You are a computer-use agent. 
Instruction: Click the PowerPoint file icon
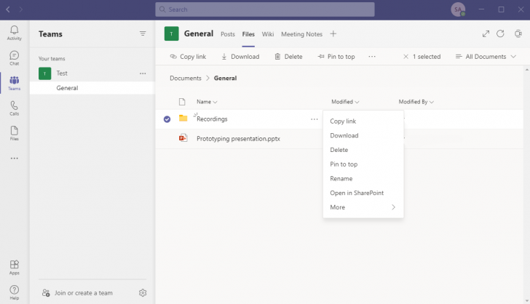coord(183,137)
